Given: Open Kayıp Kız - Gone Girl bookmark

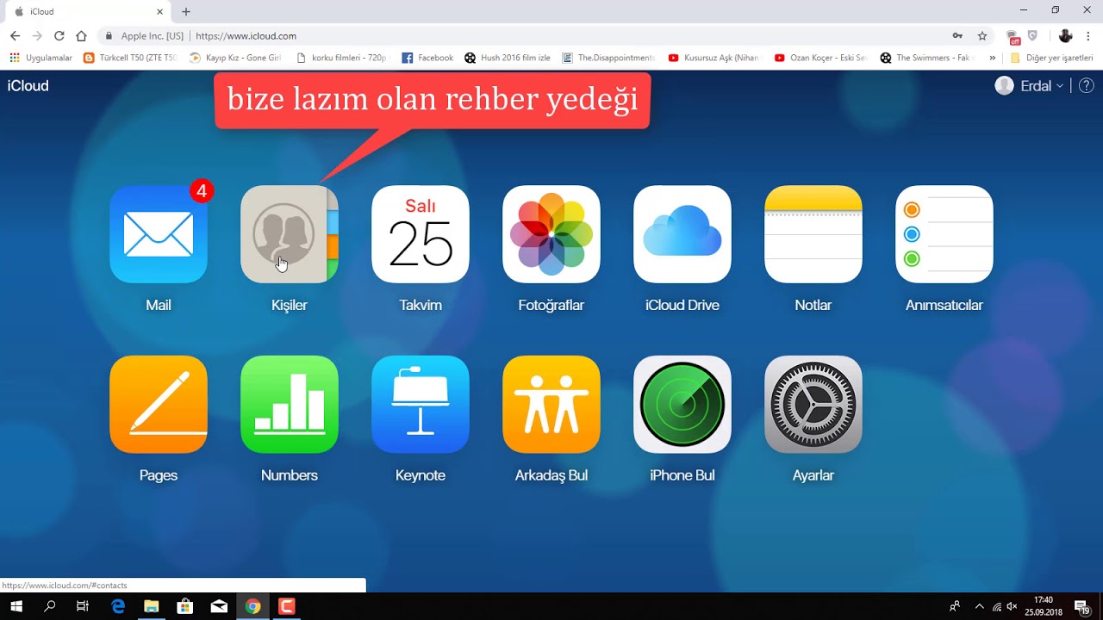Looking at the screenshot, I should 235,58.
